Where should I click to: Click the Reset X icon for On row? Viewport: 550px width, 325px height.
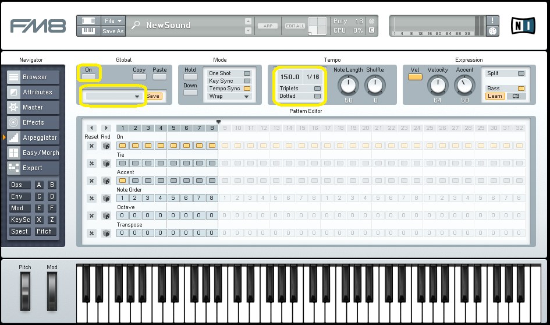coord(91,146)
